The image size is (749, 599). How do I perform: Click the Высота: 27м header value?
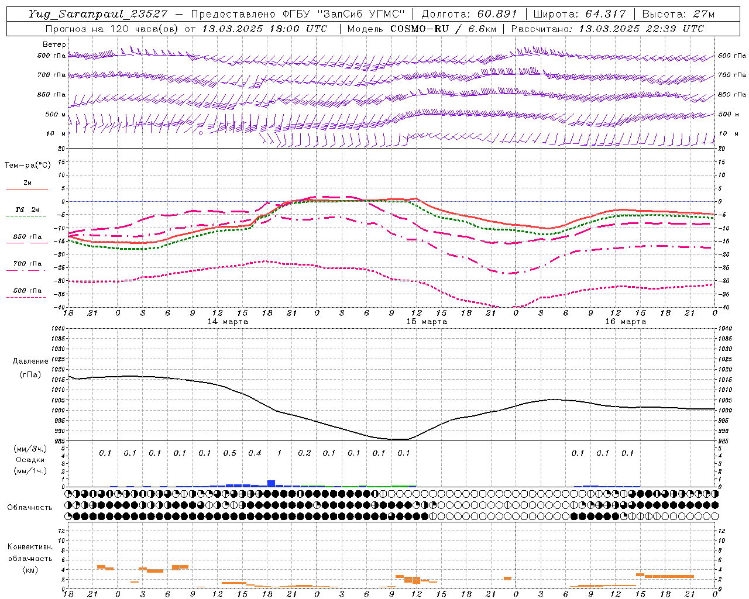pos(678,14)
